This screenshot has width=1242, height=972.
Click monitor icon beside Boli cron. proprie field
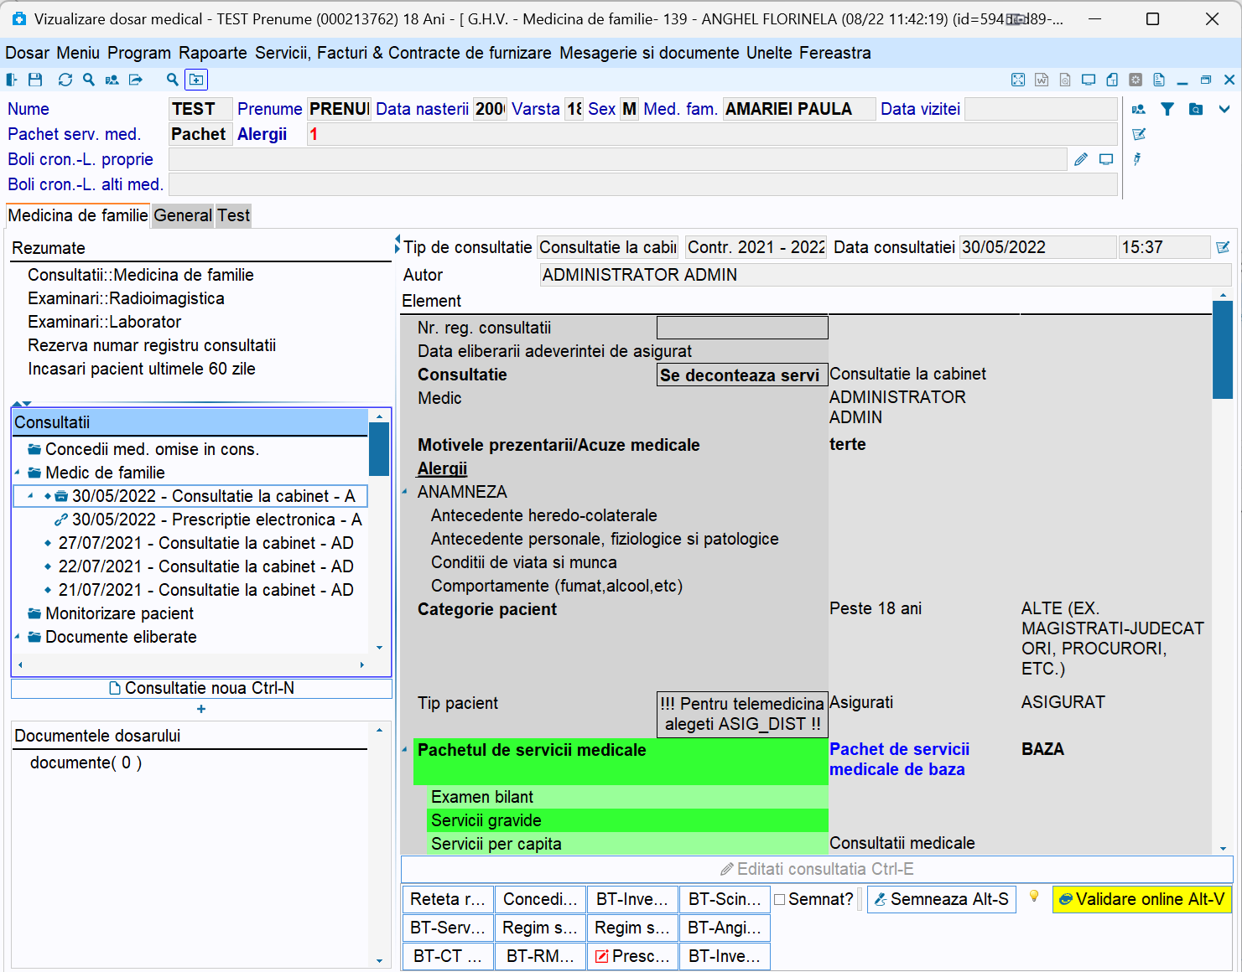coord(1106,159)
